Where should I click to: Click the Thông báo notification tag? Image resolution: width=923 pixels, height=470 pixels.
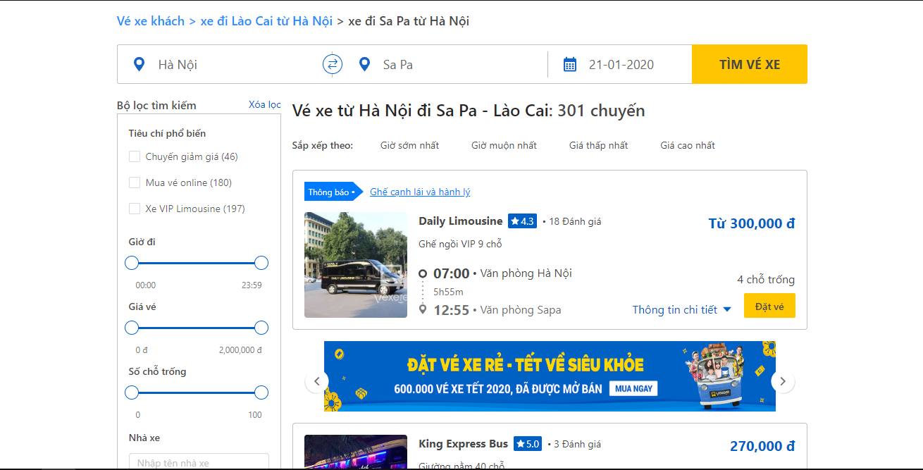tap(333, 192)
